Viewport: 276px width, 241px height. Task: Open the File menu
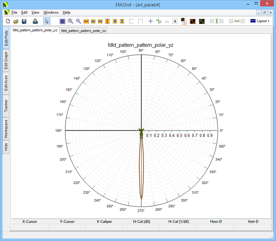coord(14,12)
